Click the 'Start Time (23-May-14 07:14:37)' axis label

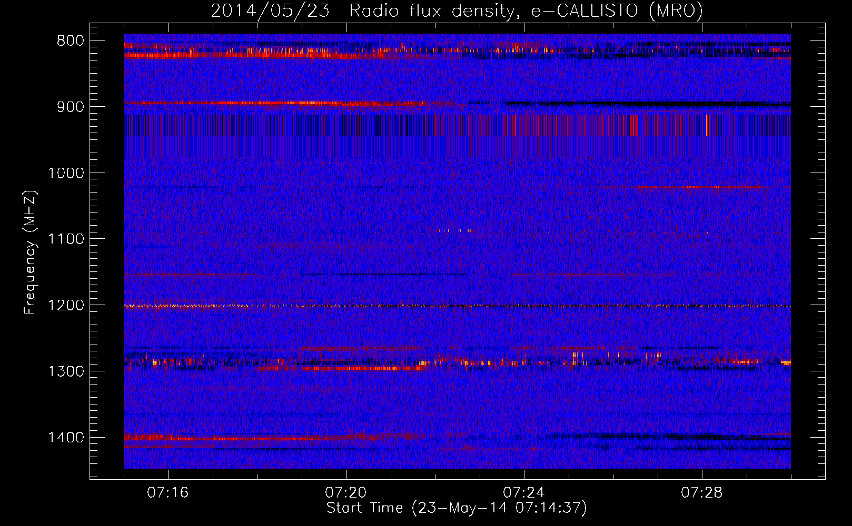[x=457, y=508]
